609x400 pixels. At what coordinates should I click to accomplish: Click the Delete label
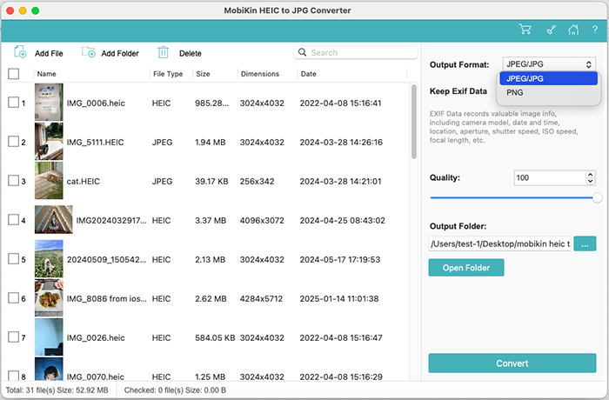[x=191, y=54]
